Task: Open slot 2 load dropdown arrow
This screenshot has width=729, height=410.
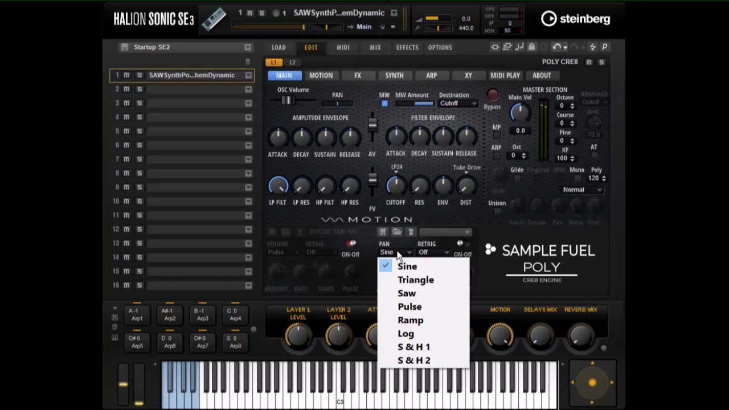Action: click(x=248, y=89)
